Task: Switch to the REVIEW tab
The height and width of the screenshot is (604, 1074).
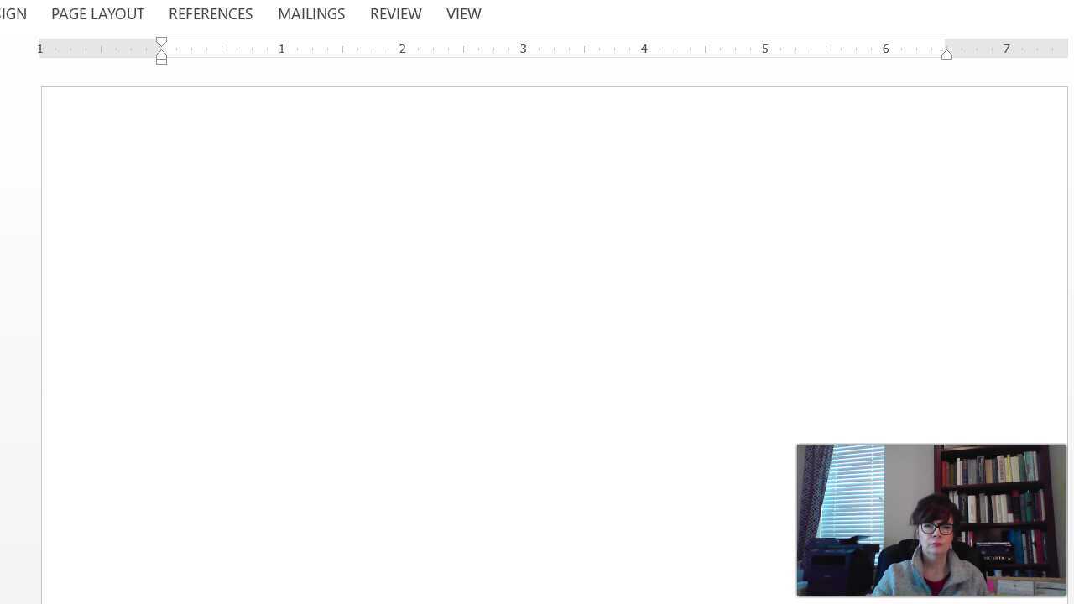Action: tap(395, 13)
